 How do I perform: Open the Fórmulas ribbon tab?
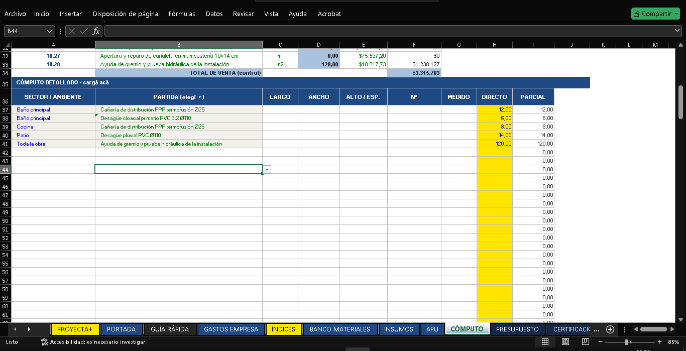(x=182, y=14)
